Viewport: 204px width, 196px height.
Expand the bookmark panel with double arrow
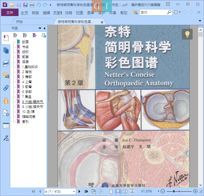[x=40, y=28]
